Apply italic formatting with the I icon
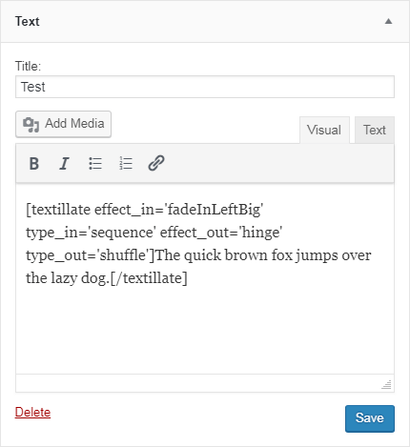 tap(64, 164)
